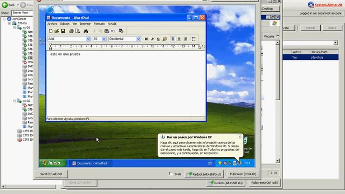Viewport: 345px width, 194px height.
Task: Align text to the left
Action: 173,39
